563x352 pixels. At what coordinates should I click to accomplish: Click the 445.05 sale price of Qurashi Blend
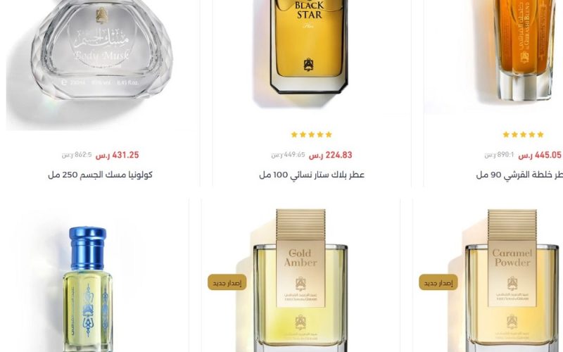pyautogui.click(x=540, y=155)
